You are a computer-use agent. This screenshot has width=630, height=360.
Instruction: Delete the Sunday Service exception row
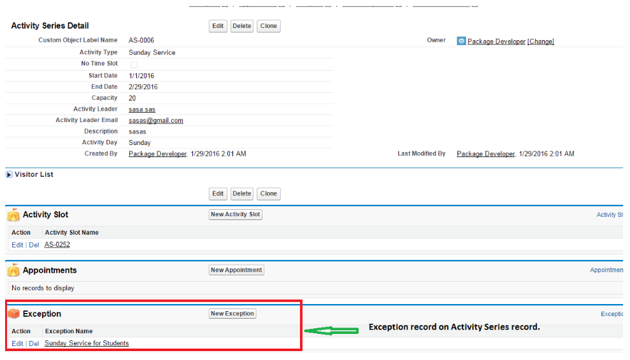coord(34,343)
